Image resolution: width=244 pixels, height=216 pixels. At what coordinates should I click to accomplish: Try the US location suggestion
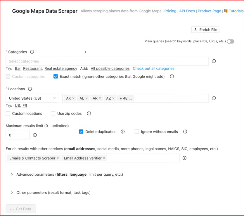pyautogui.click(x=18, y=106)
